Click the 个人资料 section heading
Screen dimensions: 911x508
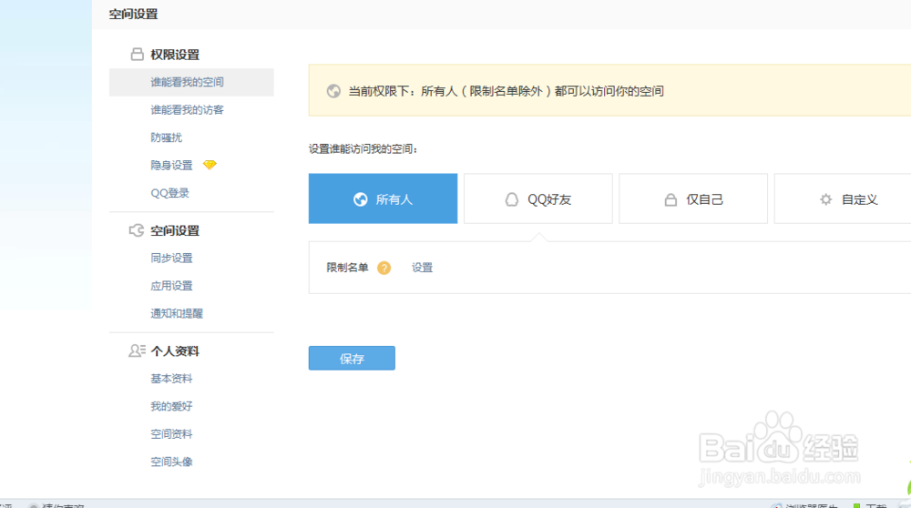pyautogui.click(x=175, y=351)
